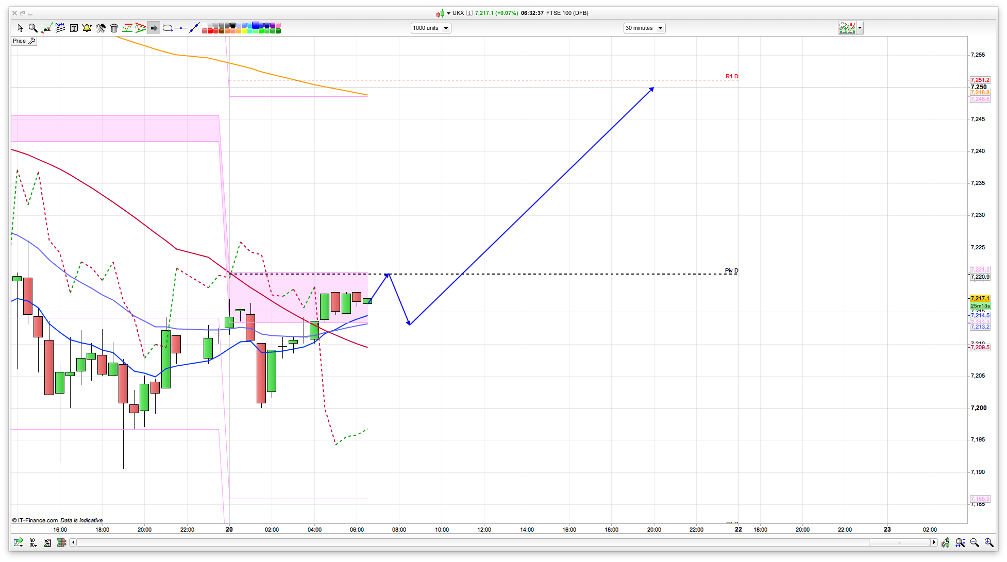The image size is (1007, 562).
Task: Pick the yellow color swatch
Action: 243,31
